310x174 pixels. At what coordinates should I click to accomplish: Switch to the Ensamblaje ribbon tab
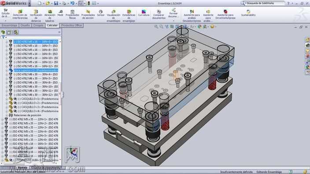[9, 25]
